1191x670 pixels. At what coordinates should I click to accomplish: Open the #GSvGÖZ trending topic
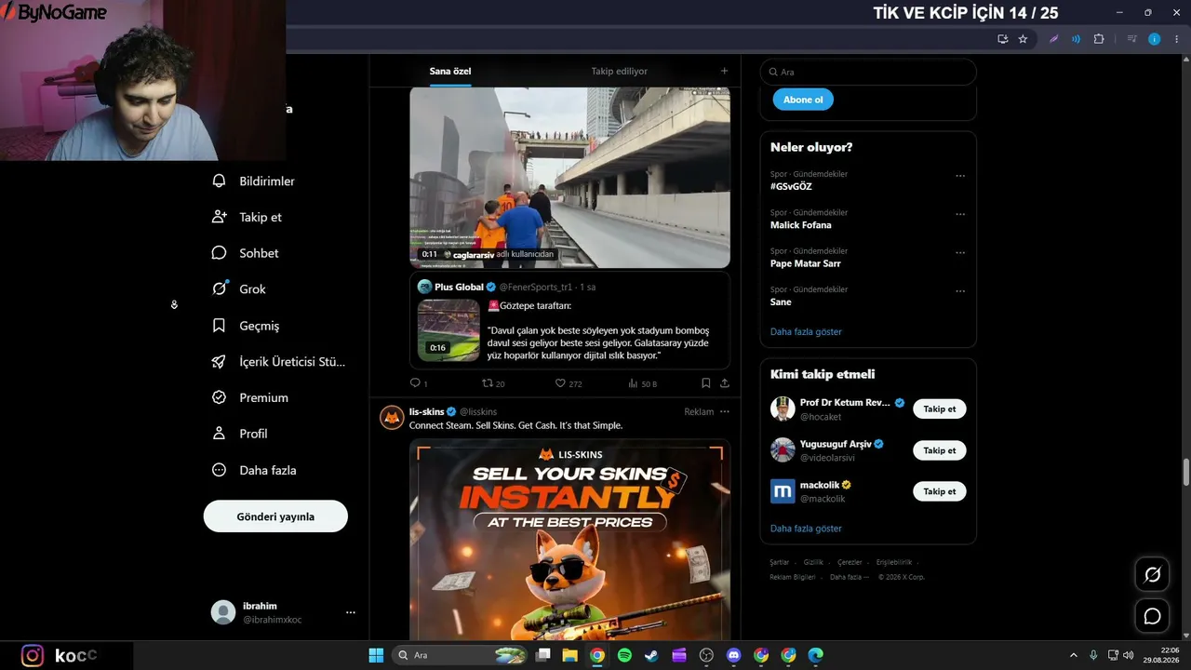pyautogui.click(x=791, y=186)
